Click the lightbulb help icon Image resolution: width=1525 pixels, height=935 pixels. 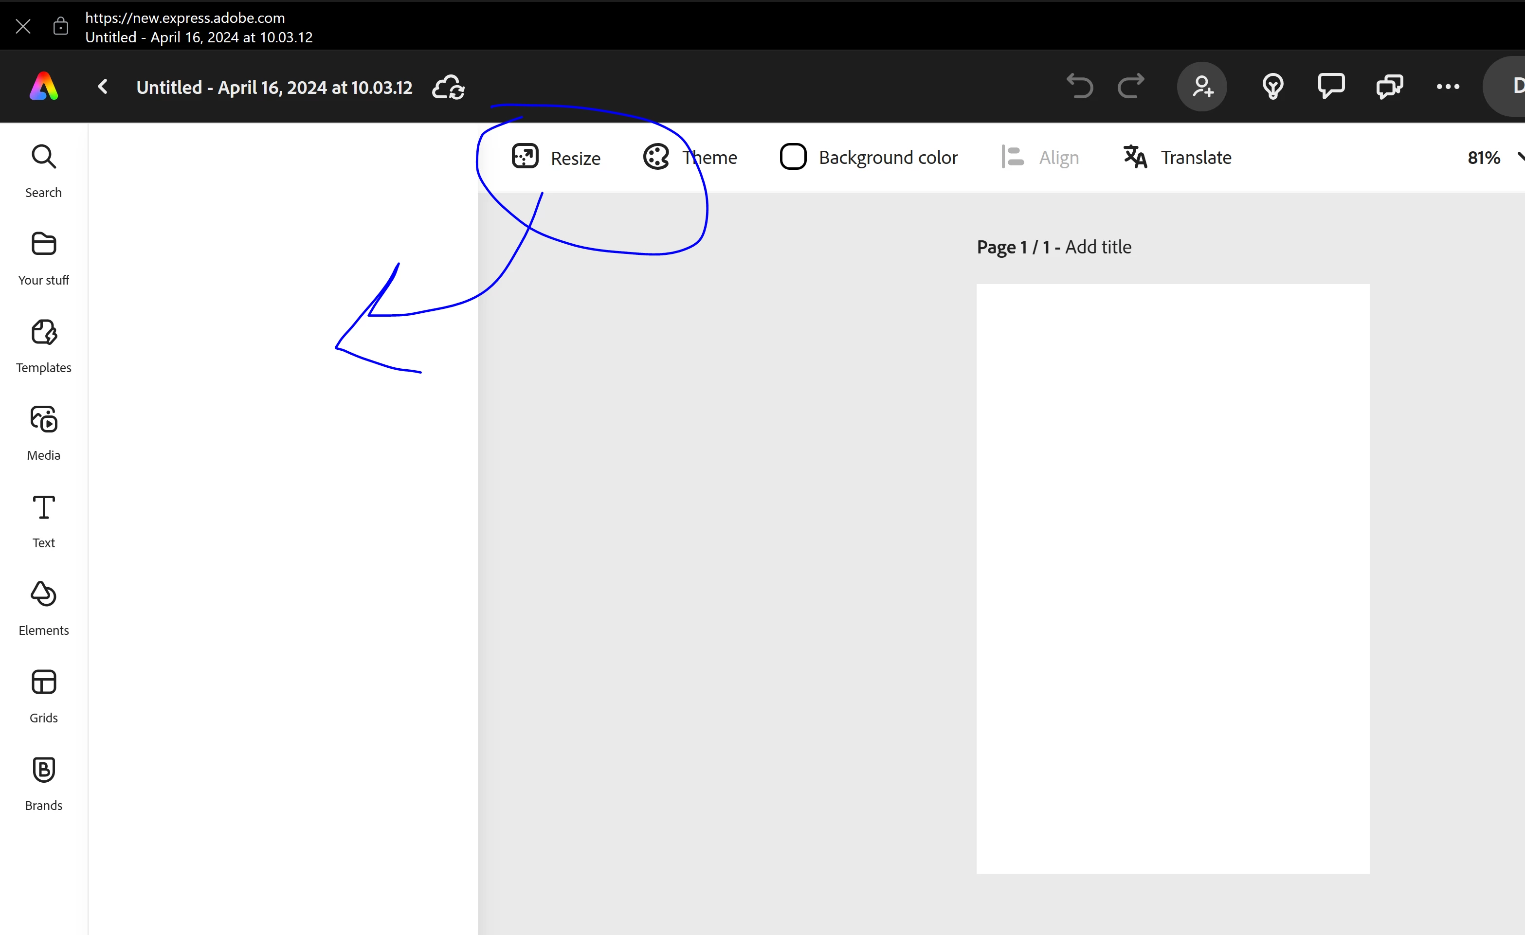(1272, 87)
